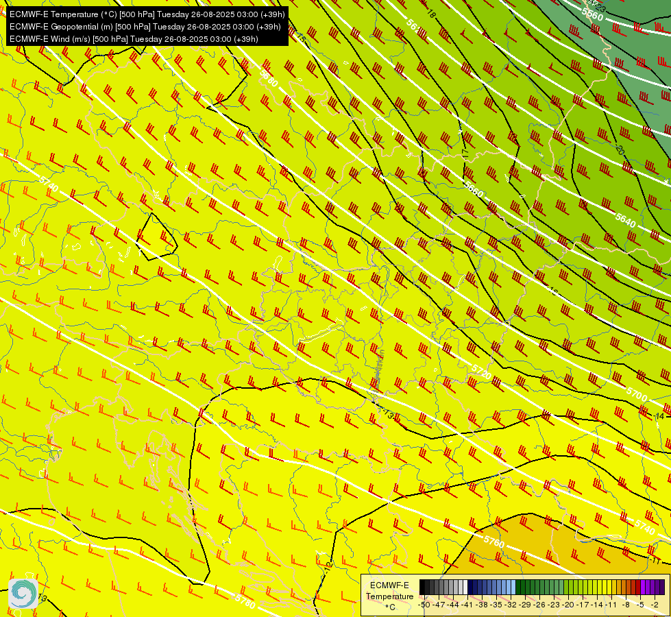Viewport: 671px width, 617px height.
Task: Click the Temperature word in the legend box
Action: [x=389, y=596]
